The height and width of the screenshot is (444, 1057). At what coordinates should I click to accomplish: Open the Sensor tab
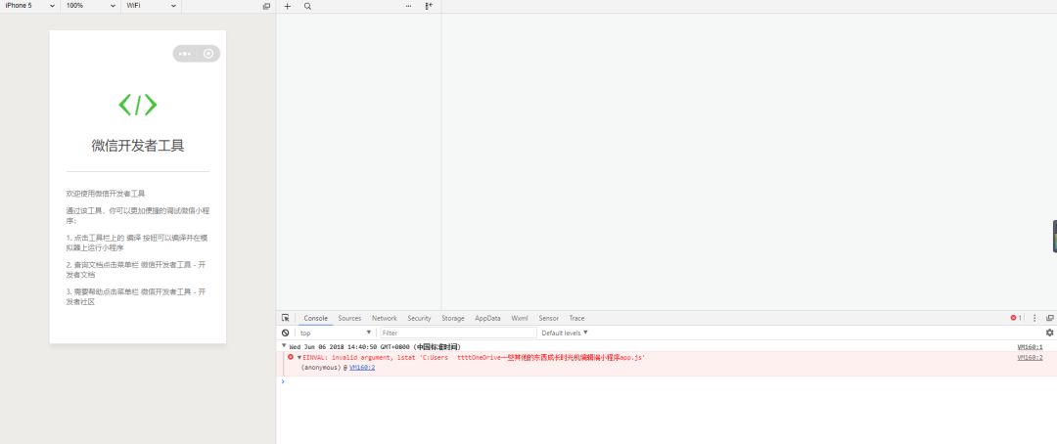(549, 318)
